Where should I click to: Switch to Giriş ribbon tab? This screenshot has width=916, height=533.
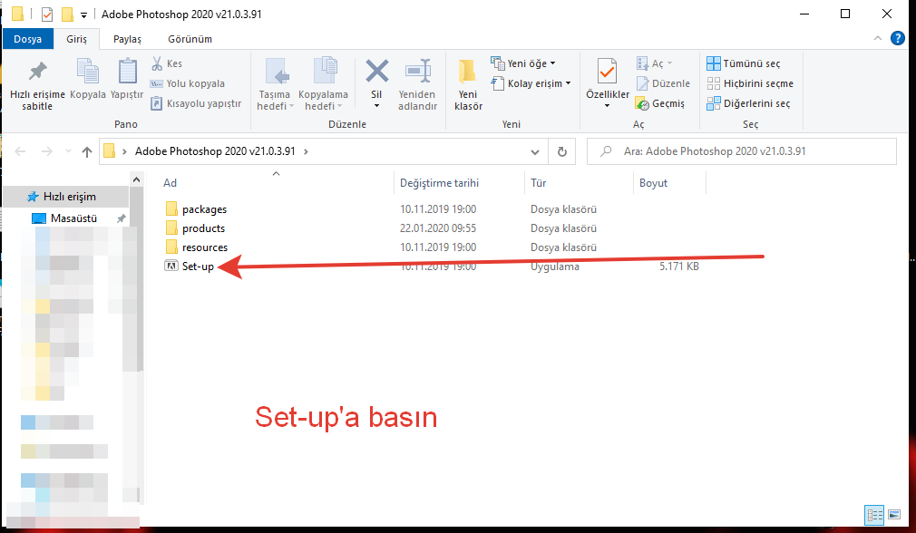point(76,39)
